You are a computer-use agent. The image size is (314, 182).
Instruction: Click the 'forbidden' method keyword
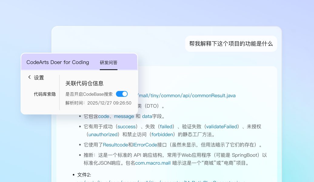pos(162,134)
